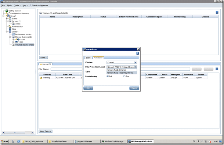This screenshot has width=224, height=145.
Task: Open the Performance Monitor icon
Action: (13, 34)
